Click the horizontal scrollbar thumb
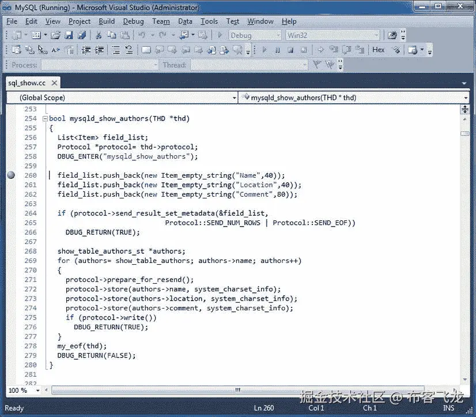 (237, 390)
